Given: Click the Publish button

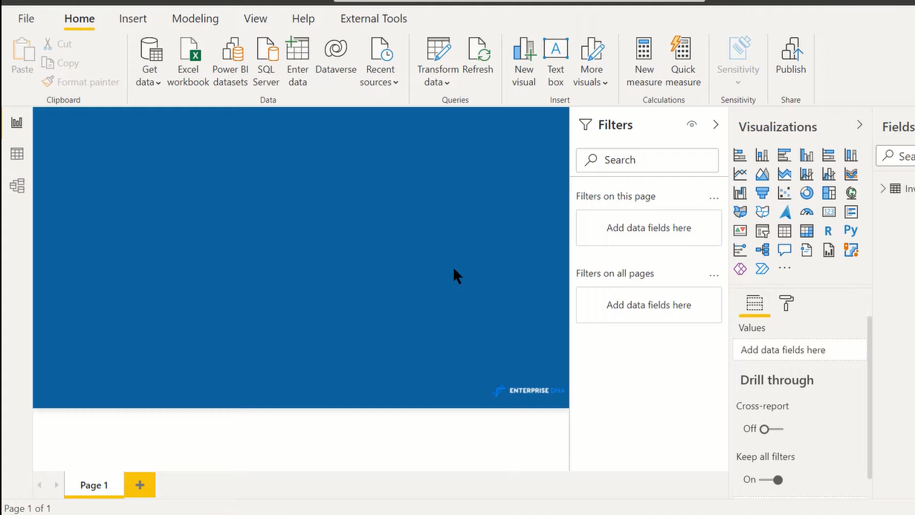Looking at the screenshot, I should pos(791,56).
